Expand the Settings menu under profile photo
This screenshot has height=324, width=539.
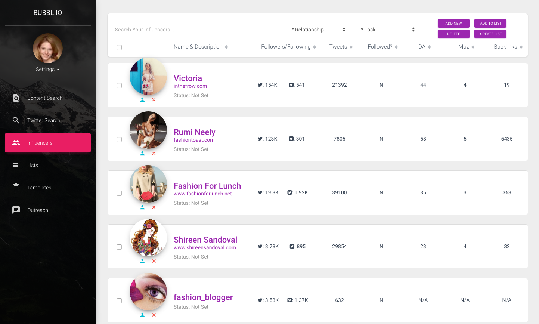tap(48, 69)
